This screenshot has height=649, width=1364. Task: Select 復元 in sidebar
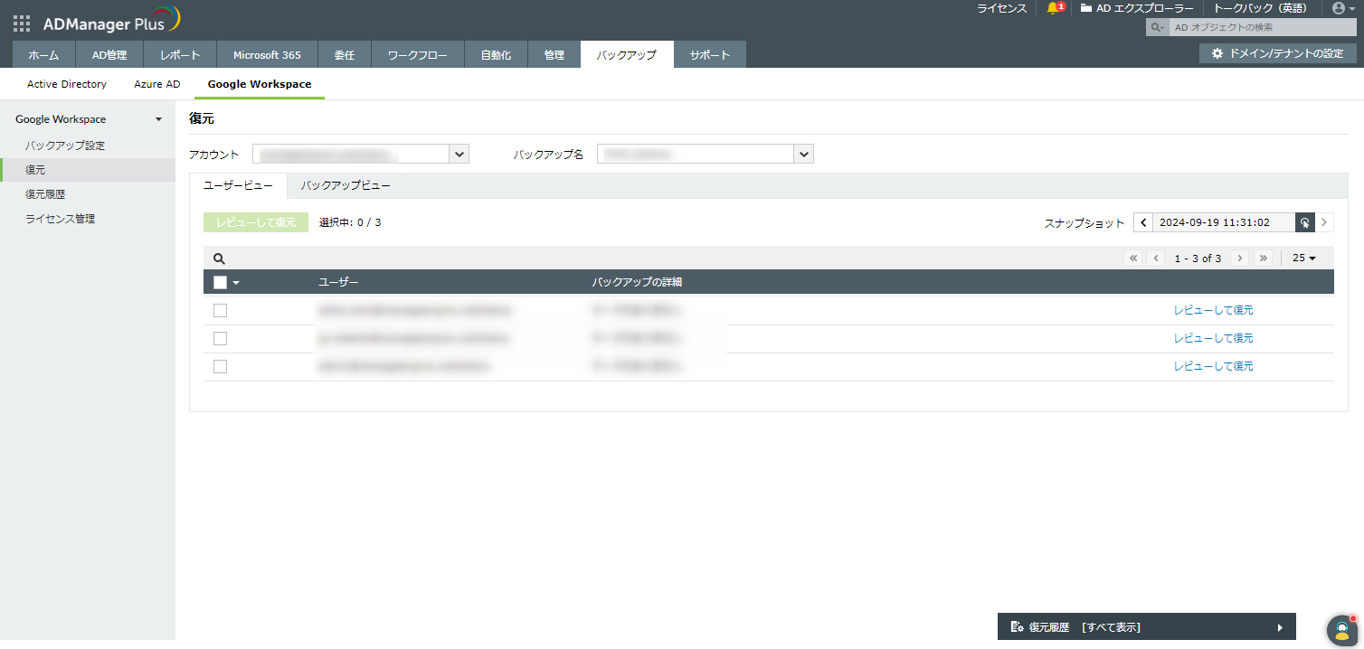[x=88, y=170]
